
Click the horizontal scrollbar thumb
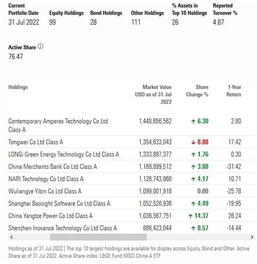coord(98,237)
